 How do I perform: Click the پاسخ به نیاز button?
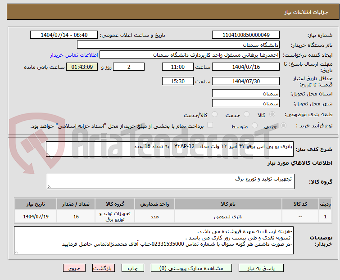coord(261,268)
